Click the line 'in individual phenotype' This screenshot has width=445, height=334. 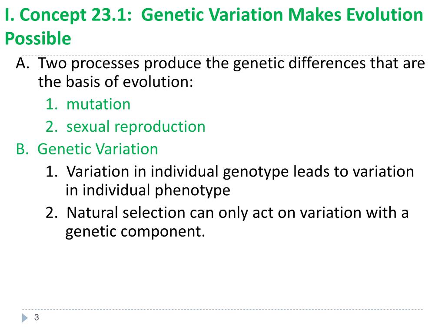(148, 190)
